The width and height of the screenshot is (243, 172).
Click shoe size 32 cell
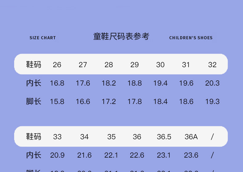click(x=212, y=65)
